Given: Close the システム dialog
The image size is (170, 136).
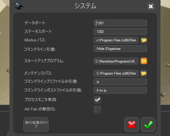Looking at the screenshot, I should click(151, 6).
